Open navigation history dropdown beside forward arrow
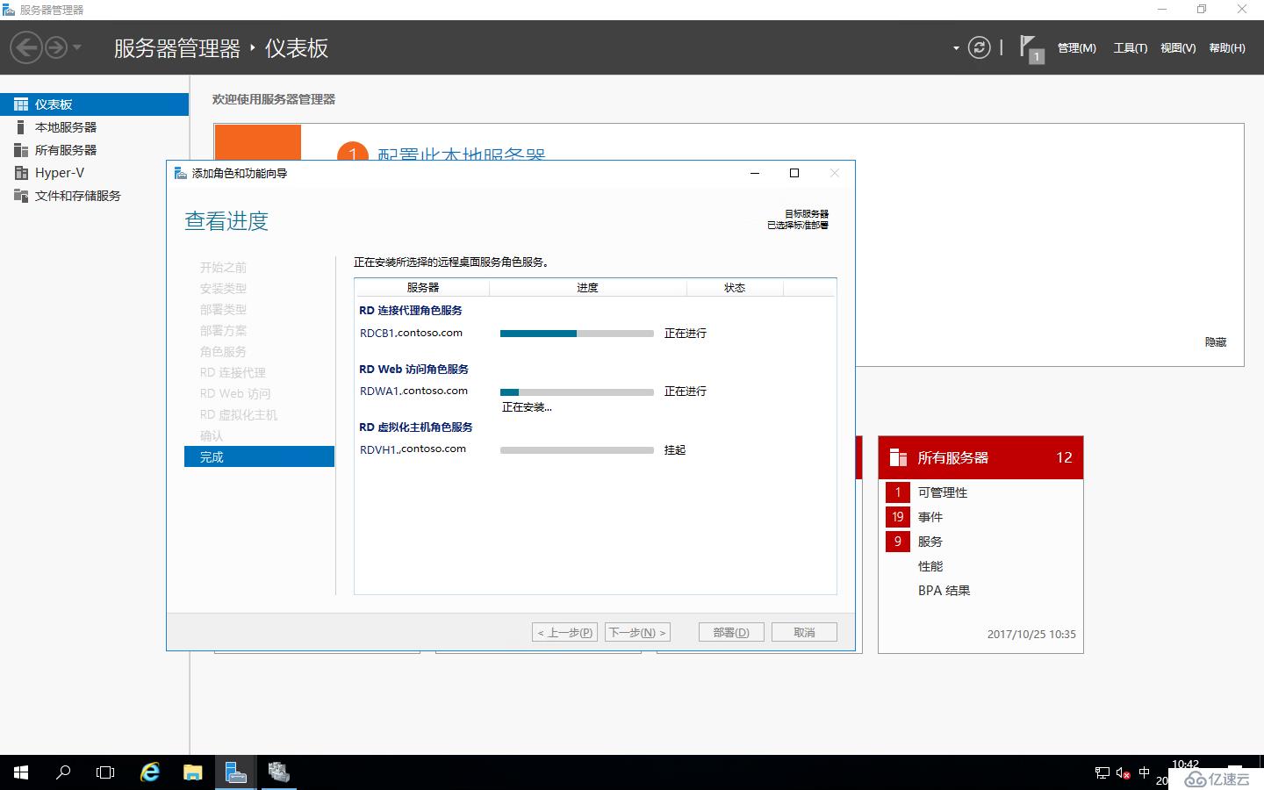 [x=77, y=47]
